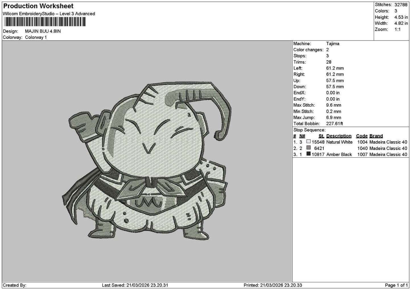Click the 'Design:' label
Viewport: 411px width, 290px height.
pos(11,31)
